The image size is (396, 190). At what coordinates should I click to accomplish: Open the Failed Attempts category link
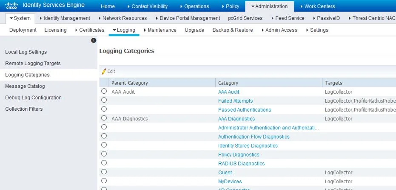tap(235, 101)
